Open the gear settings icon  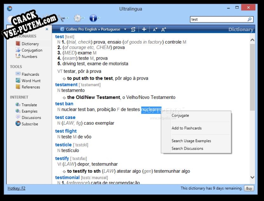click(78, 18)
